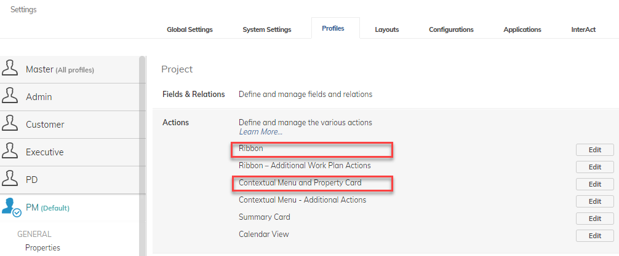
Task: Open the Global Settings tab
Action: click(x=190, y=29)
